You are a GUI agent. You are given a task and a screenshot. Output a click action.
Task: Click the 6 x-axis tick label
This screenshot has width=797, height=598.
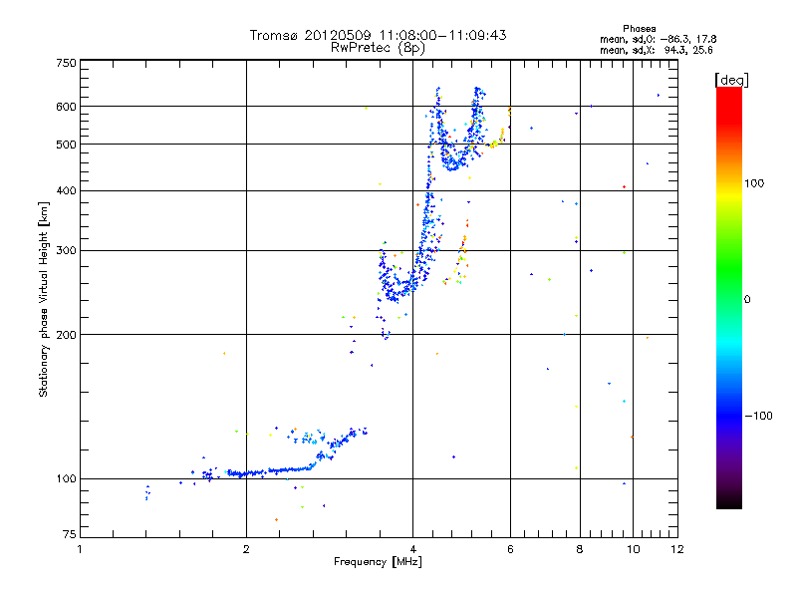coord(510,549)
